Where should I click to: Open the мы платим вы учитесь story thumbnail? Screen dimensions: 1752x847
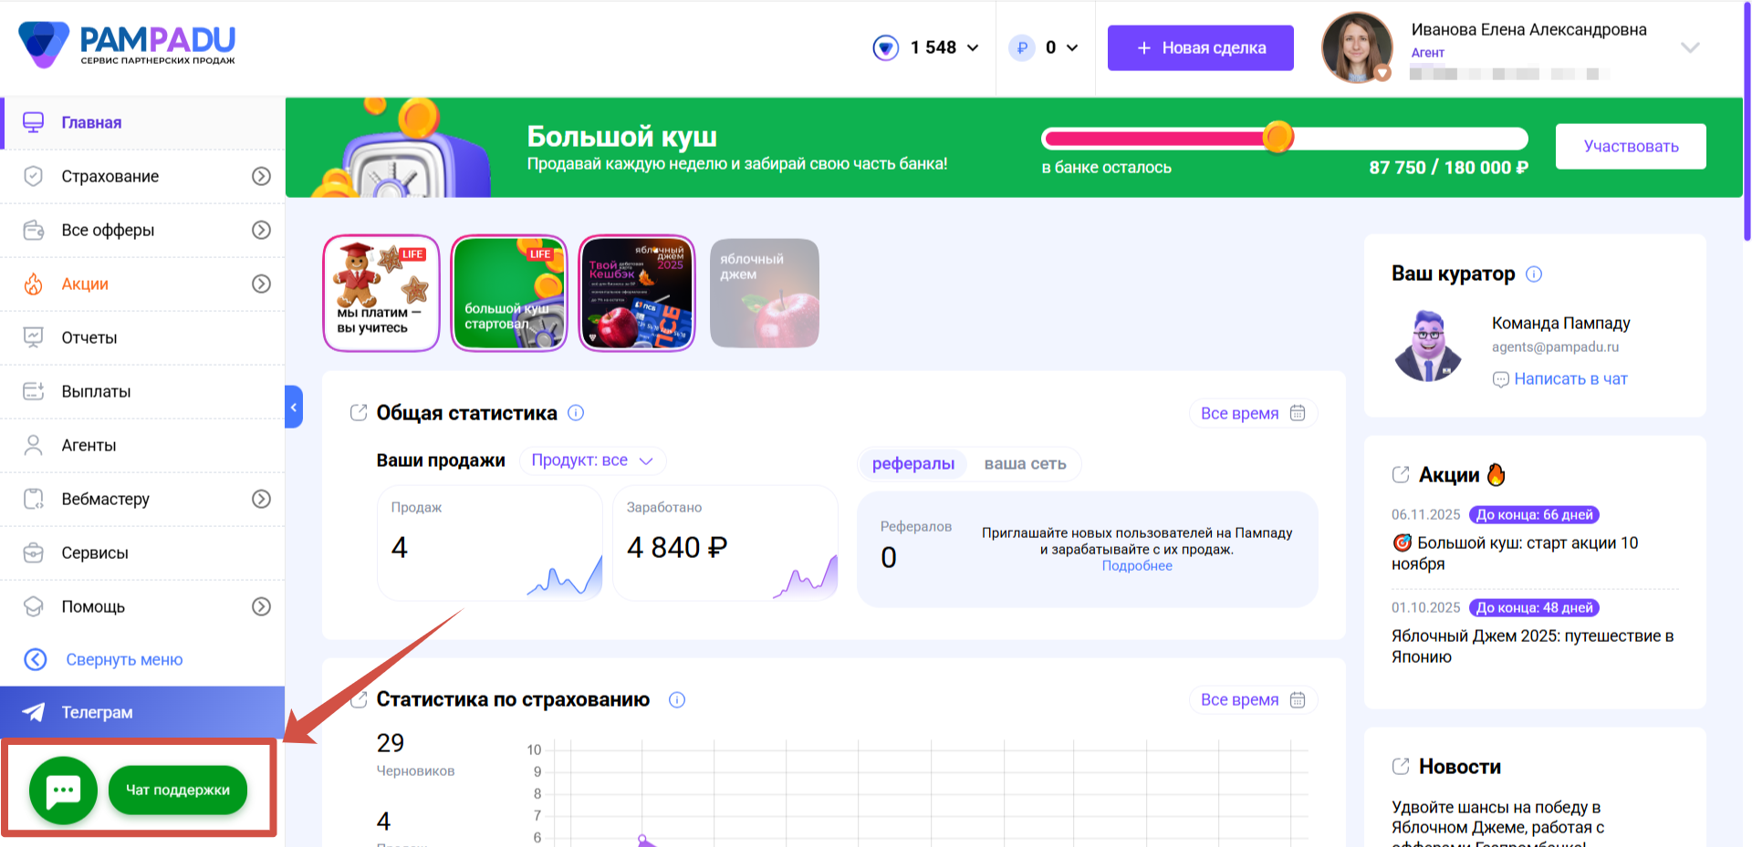point(381,293)
